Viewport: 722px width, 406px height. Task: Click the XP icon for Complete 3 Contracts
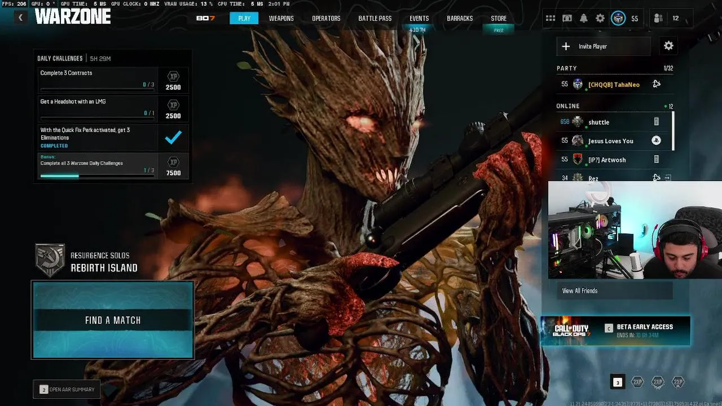pyautogui.click(x=173, y=76)
